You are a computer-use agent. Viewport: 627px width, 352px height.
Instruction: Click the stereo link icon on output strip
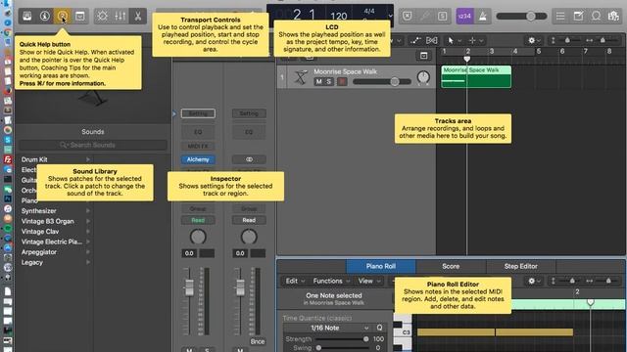point(249,159)
